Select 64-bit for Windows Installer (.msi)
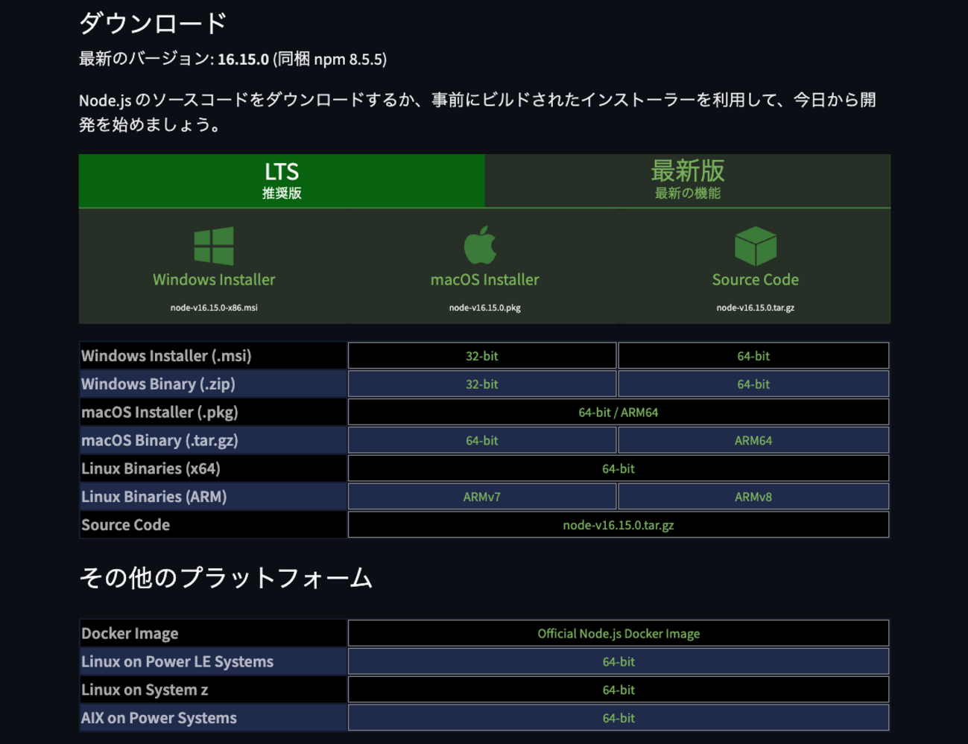The image size is (968, 744). point(753,356)
